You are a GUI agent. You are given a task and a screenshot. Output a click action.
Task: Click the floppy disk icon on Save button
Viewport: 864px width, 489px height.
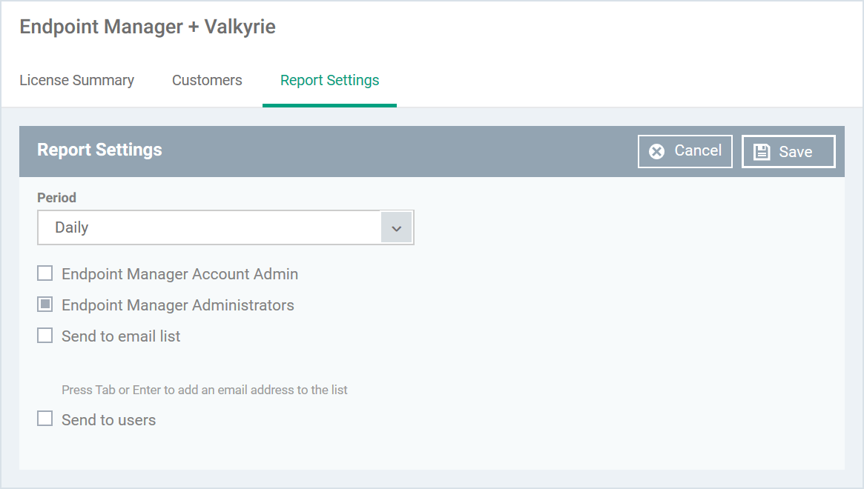pos(763,151)
